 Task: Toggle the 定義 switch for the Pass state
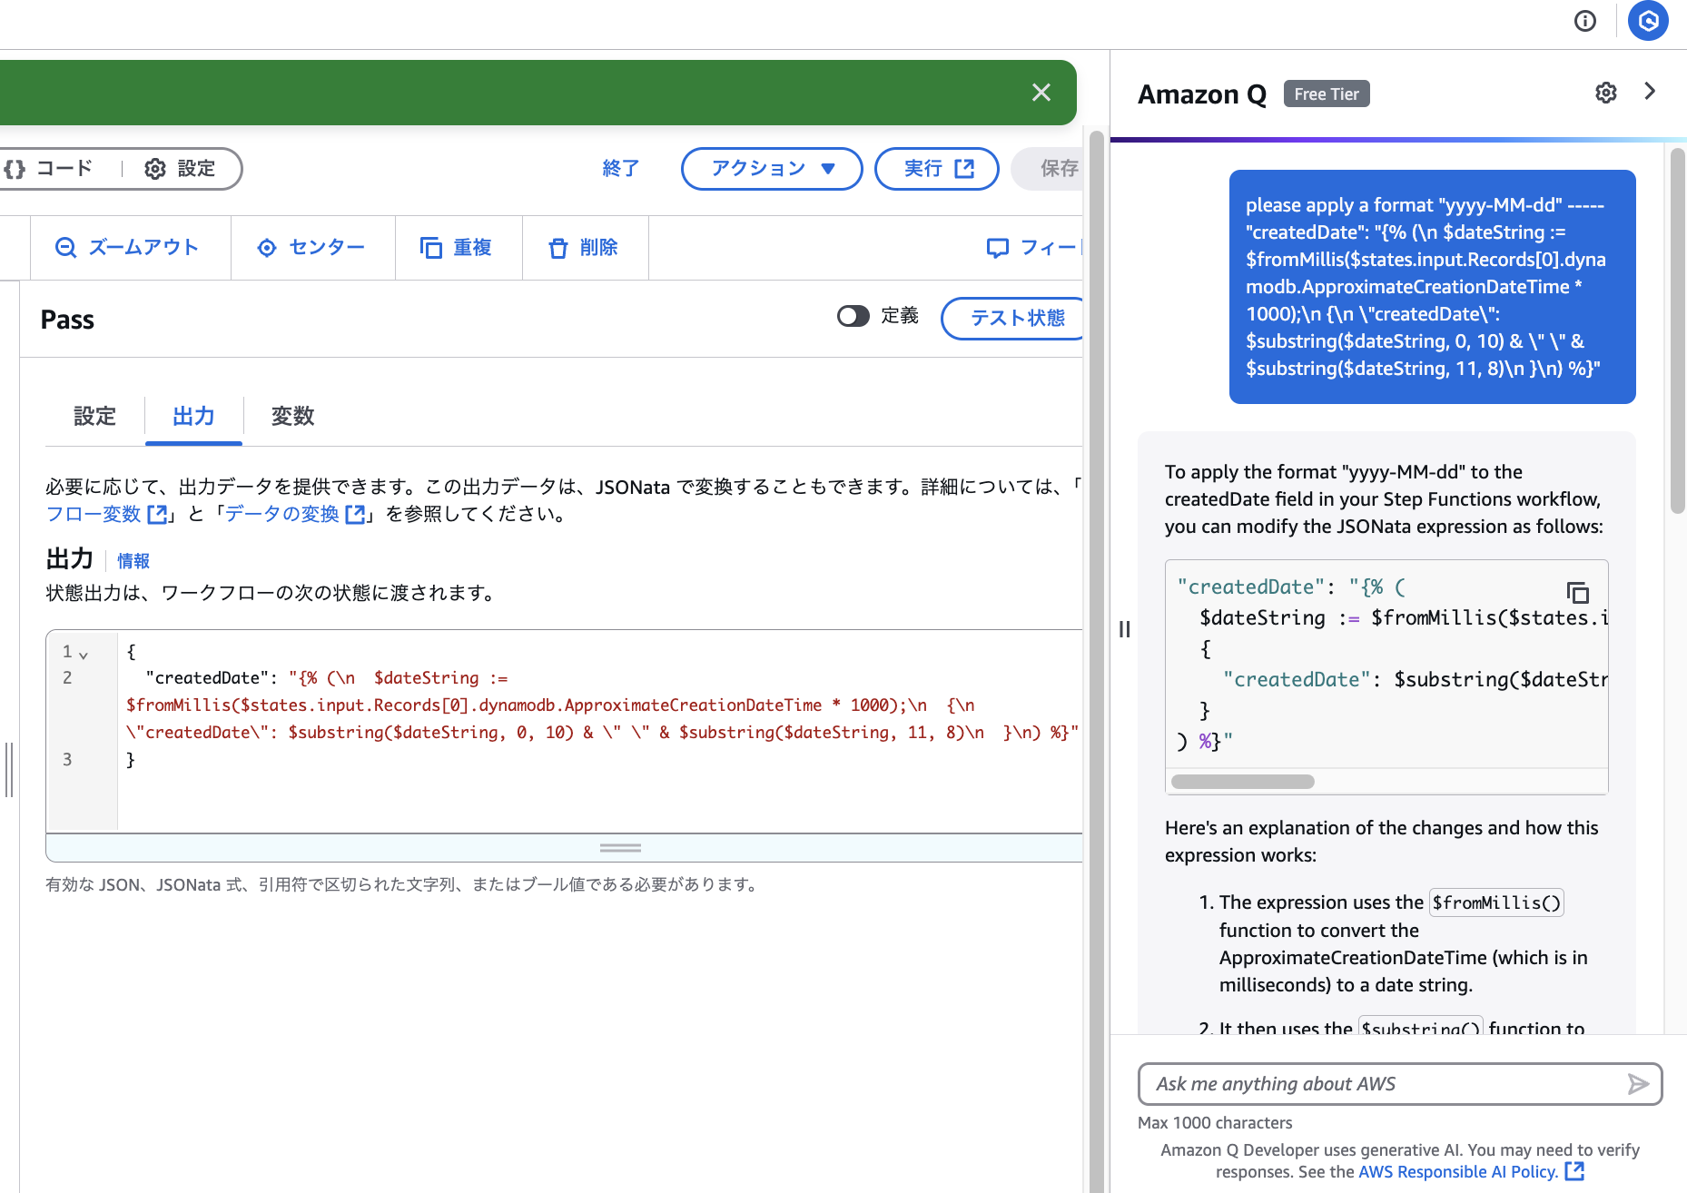pos(853,316)
